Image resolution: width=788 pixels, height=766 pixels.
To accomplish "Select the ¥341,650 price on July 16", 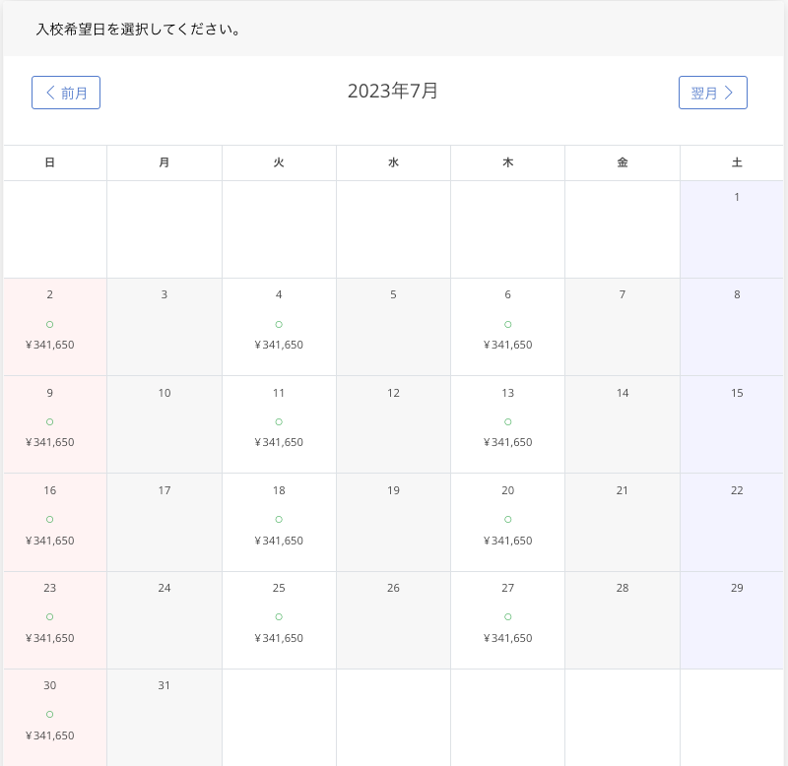I will (50, 541).
